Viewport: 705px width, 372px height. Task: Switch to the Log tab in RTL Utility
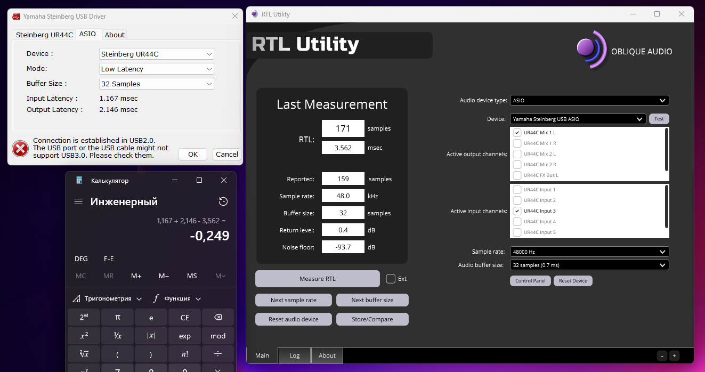[x=295, y=355]
